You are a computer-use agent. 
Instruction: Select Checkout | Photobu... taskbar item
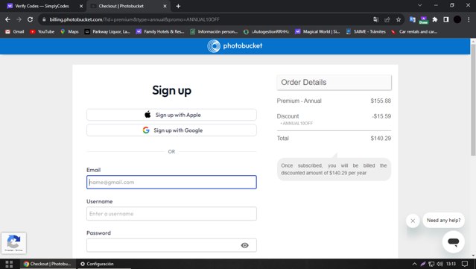(x=48, y=264)
